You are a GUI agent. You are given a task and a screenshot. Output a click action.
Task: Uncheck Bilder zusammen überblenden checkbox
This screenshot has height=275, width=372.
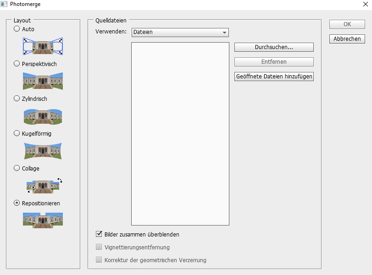pyautogui.click(x=99, y=234)
